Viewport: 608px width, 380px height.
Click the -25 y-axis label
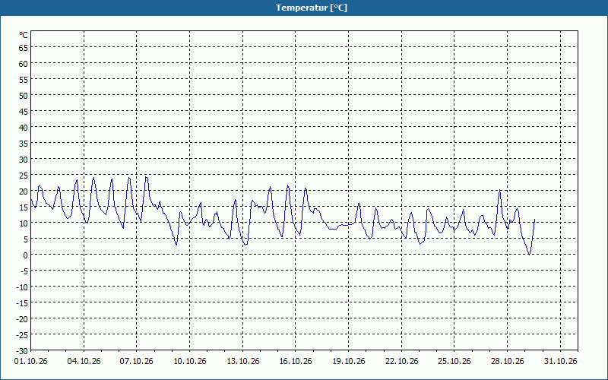pyautogui.click(x=22, y=335)
